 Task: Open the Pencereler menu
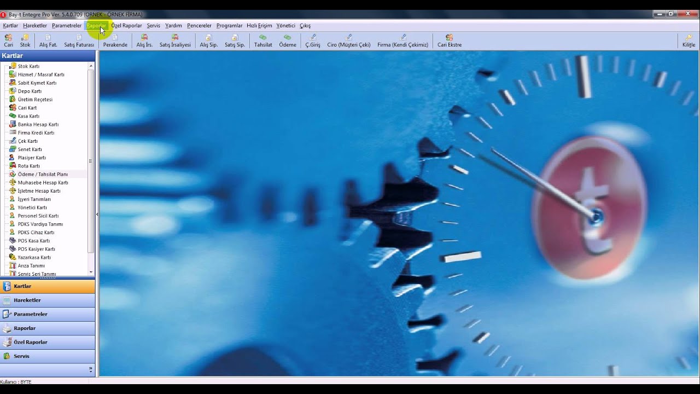(199, 26)
